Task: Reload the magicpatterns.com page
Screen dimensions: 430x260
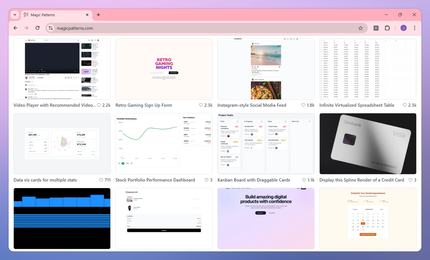Action: (37, 28)
